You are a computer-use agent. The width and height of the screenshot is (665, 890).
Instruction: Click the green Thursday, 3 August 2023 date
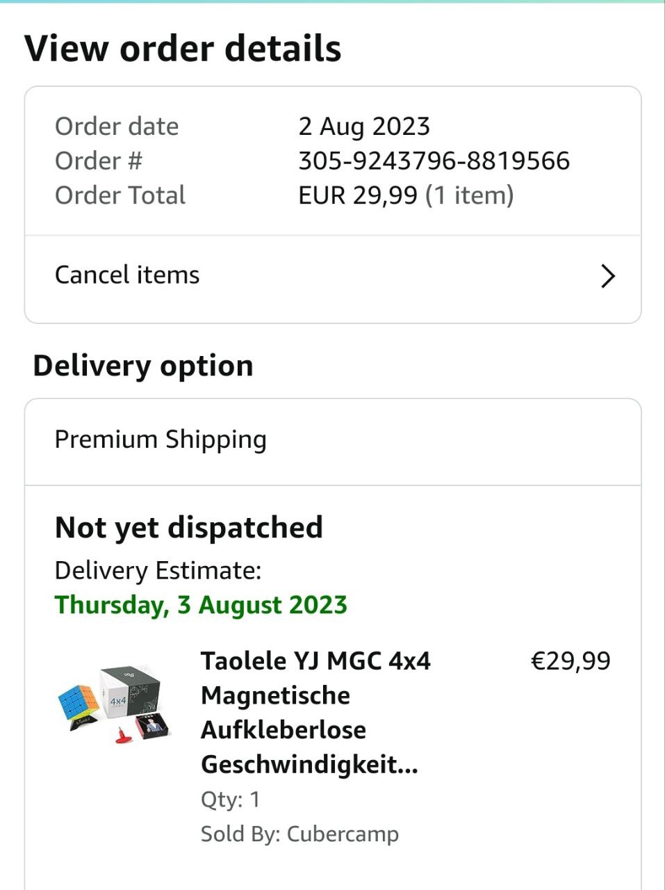201,605
